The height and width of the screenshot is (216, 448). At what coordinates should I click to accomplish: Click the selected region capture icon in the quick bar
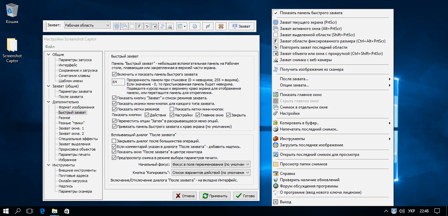click(132, 27)
